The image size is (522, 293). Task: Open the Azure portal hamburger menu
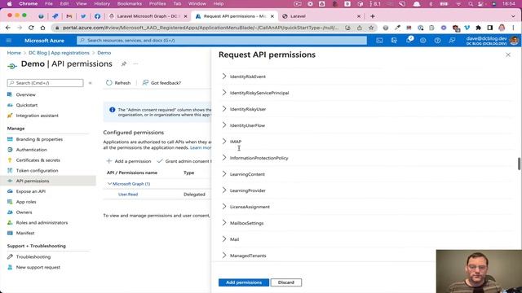coord(9,41)
